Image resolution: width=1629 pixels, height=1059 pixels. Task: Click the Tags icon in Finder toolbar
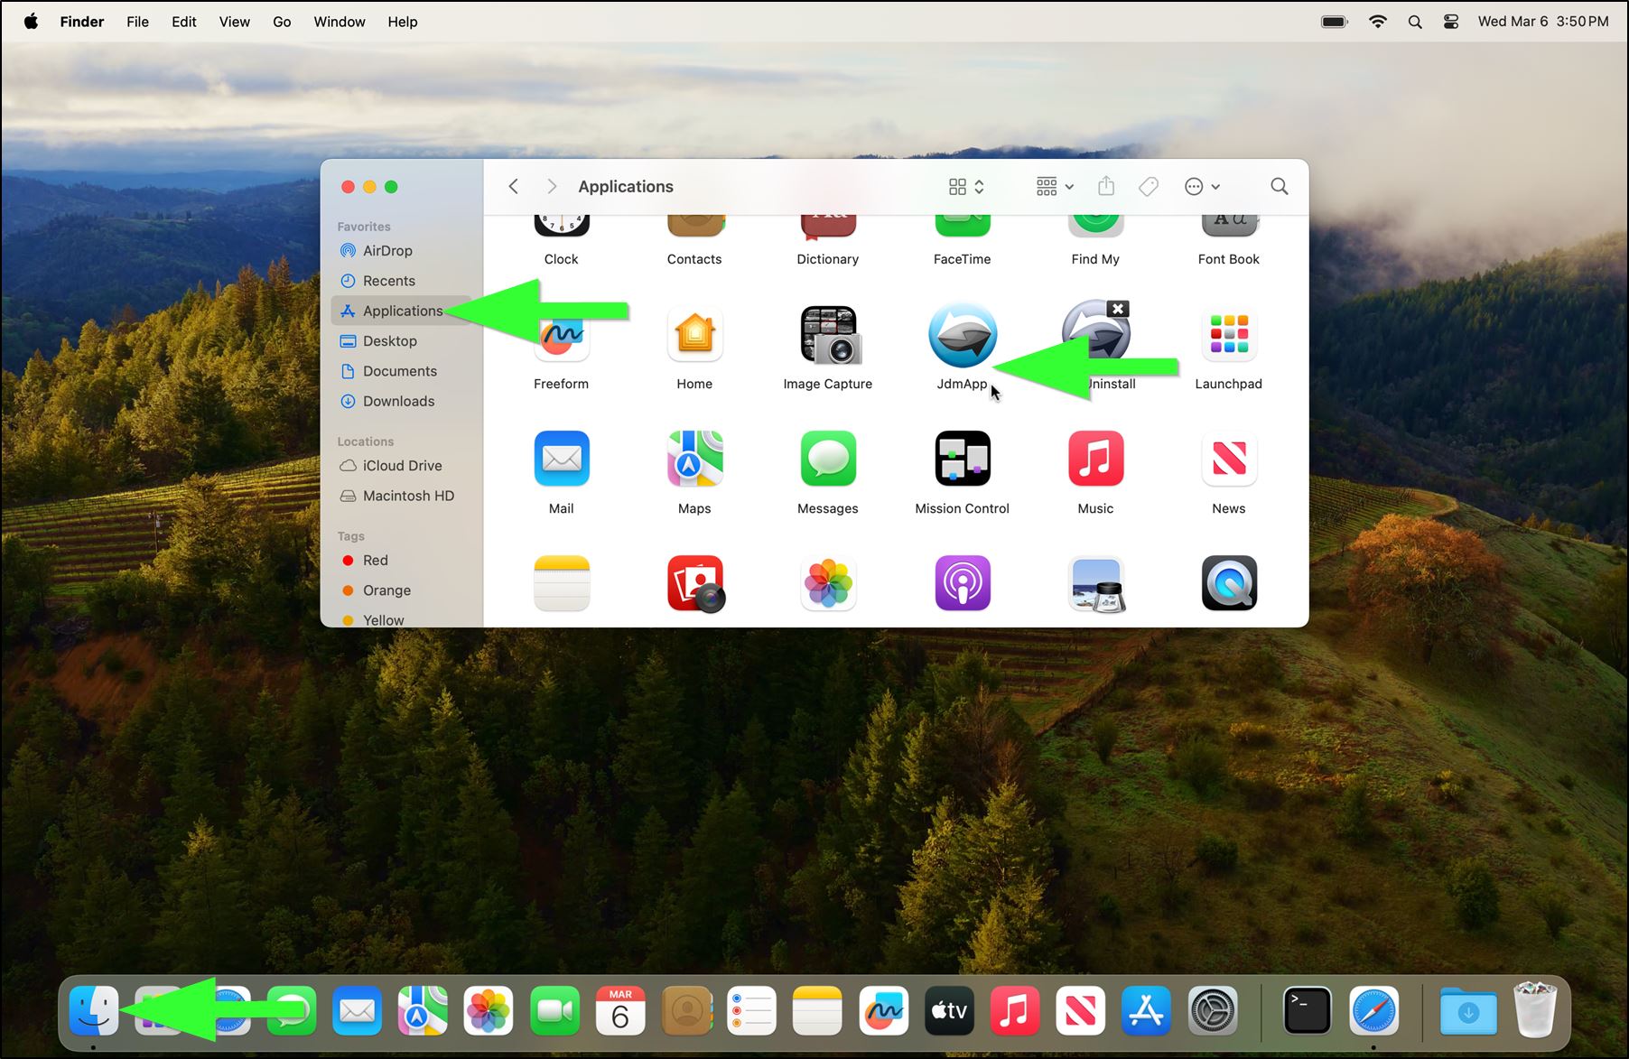tap(1149, 187)
